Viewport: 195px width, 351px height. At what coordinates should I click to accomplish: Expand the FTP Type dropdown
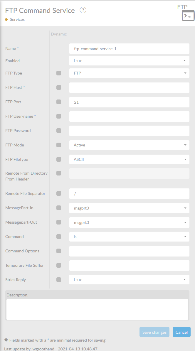tap(129, 73)
